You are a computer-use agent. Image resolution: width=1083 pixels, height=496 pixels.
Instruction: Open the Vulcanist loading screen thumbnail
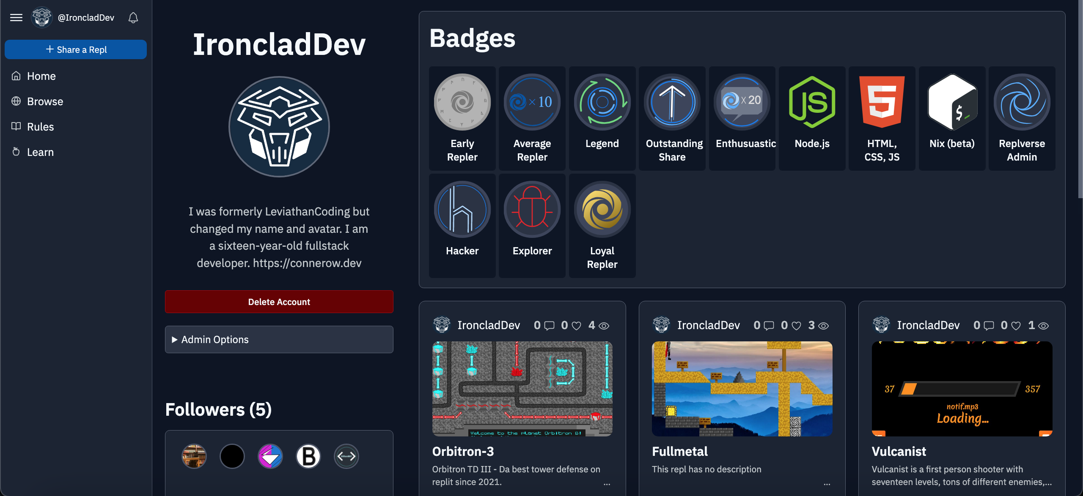(962, 389)
